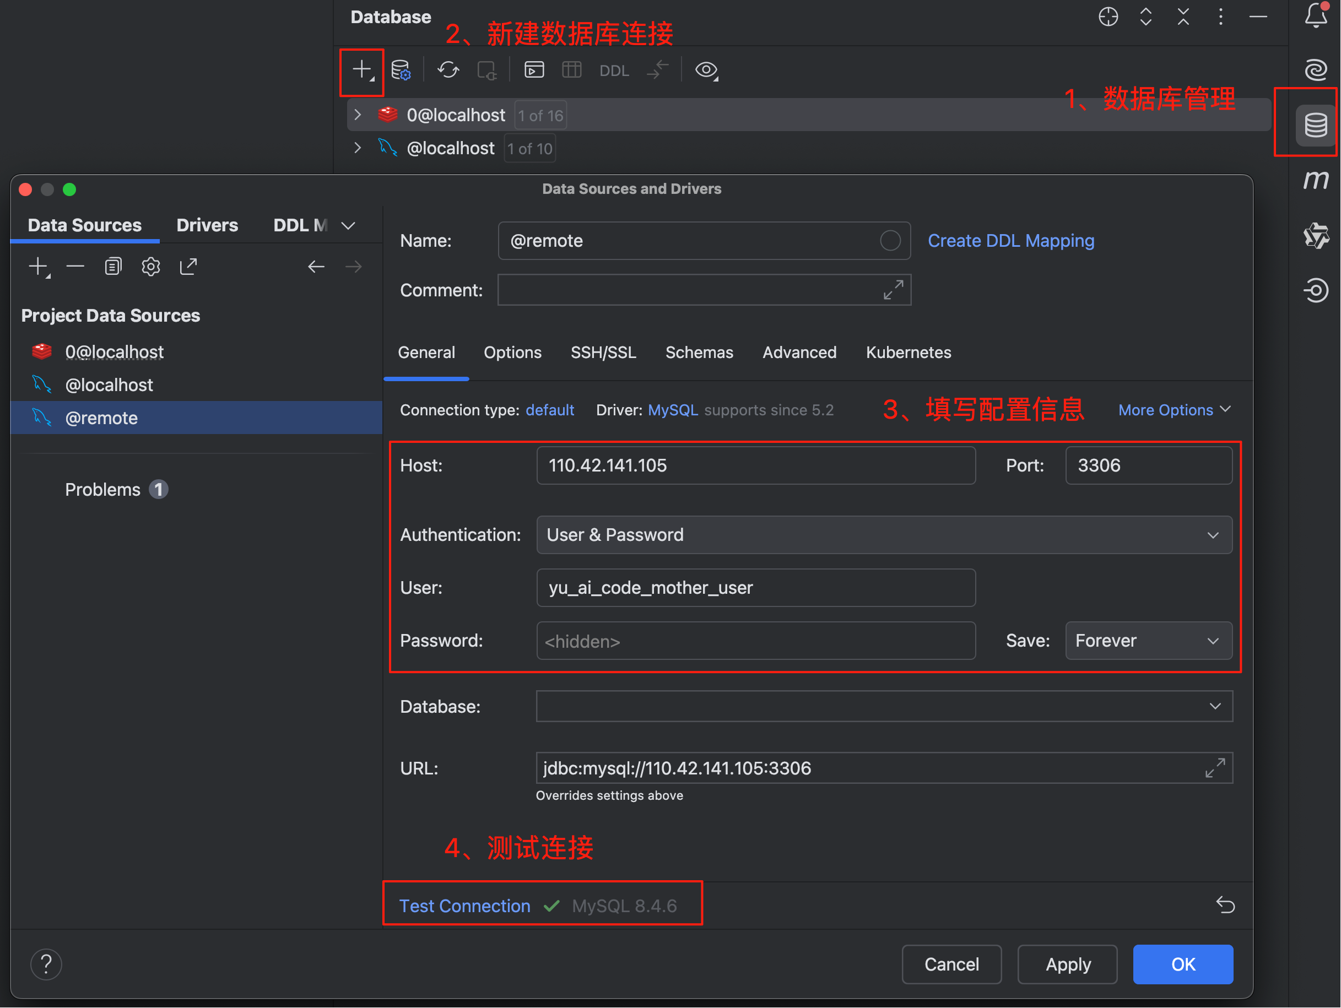Expand the 0@localhost tree node

tap(358, 115)
